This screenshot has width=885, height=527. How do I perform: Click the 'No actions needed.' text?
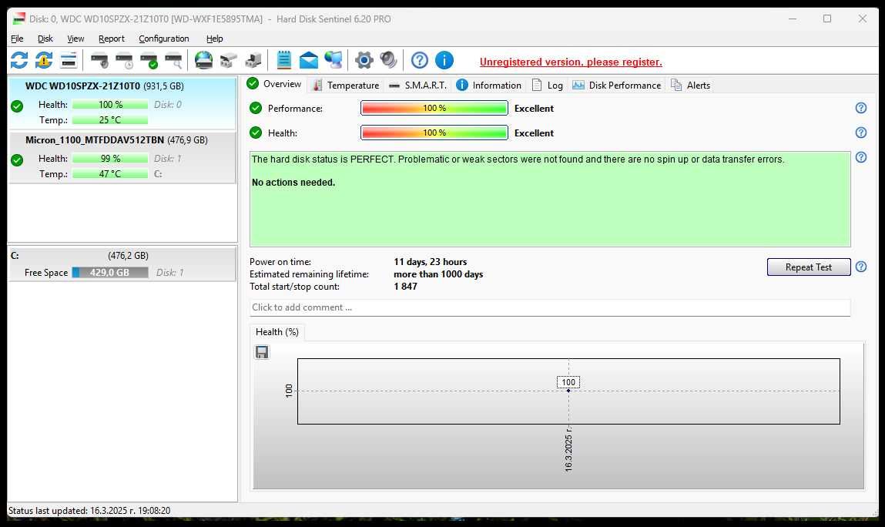point(293,183)
